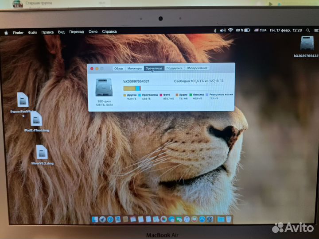Click the SSD disk icon in storage window
This screenshot has width=319, height=239.
click(x=104, y=87)
